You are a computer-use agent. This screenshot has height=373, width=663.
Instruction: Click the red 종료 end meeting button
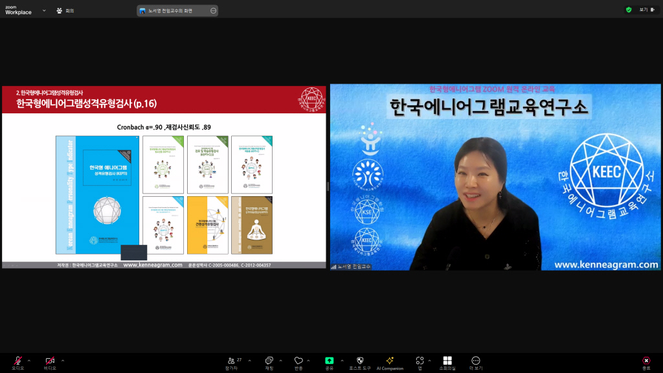646,360
